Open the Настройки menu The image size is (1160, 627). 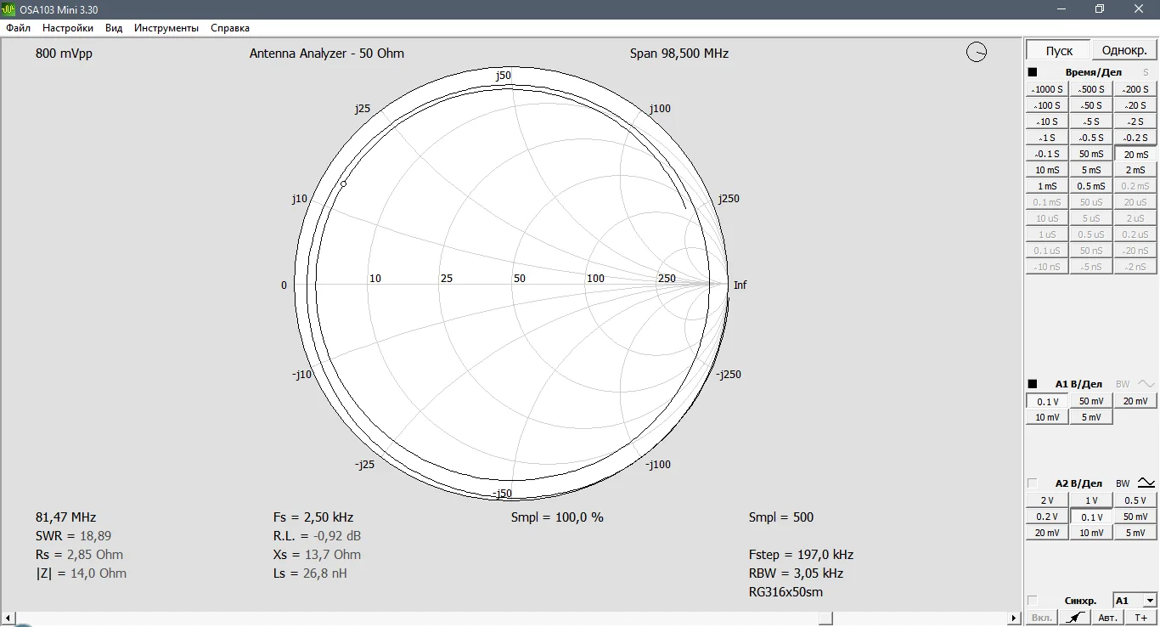click(x=68, y=28)
